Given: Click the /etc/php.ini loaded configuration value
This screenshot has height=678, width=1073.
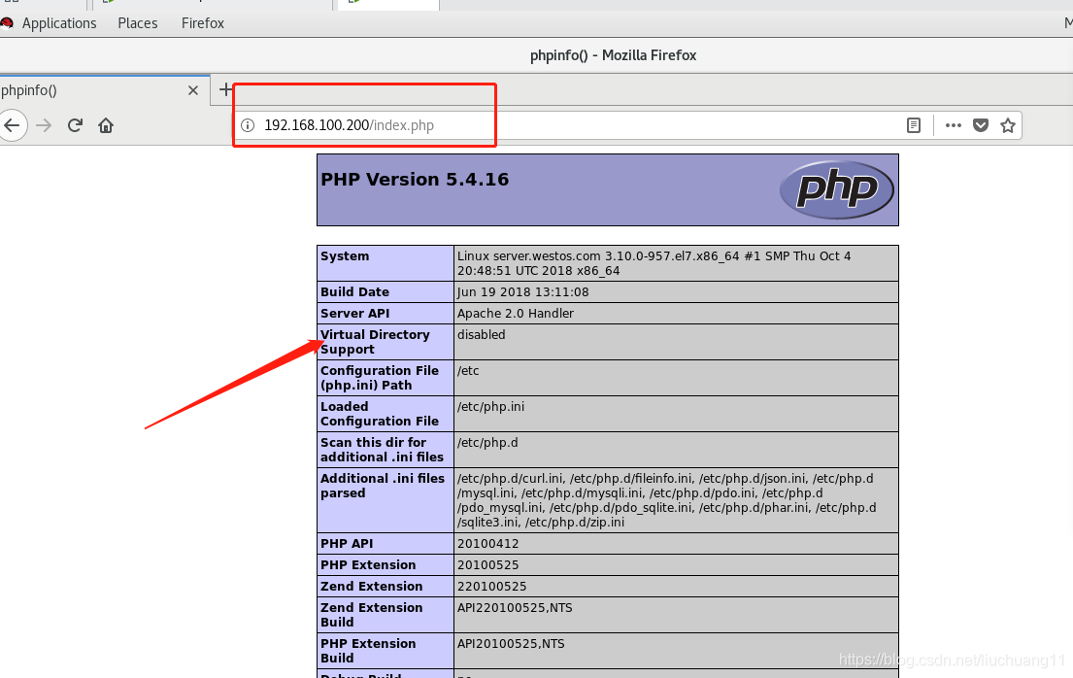Looking at the screenshot, I should pos(490,406).
